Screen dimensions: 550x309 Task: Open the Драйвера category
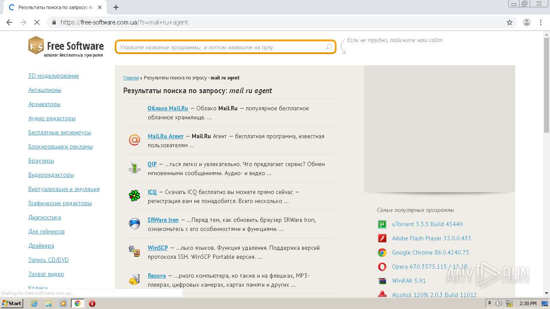pyautogui.click(x=41, y=245)
